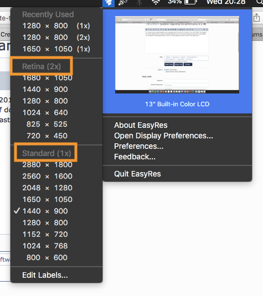Choose Standard 1280 × 800 resolution
Viewport: 263px width, 296px height.
56,223
